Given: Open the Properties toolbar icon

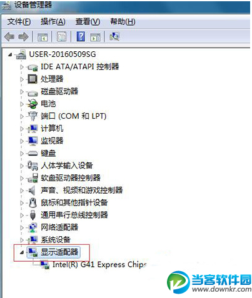Looking at the screenshot, I should 62,37.
